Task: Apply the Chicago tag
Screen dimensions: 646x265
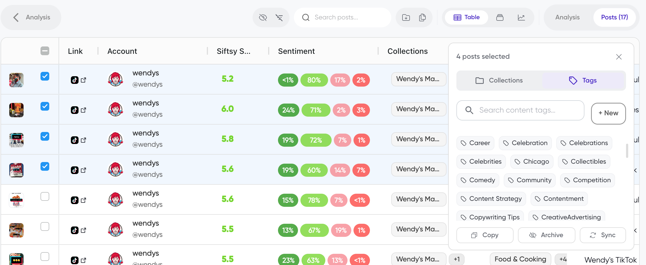Action: 532,161
